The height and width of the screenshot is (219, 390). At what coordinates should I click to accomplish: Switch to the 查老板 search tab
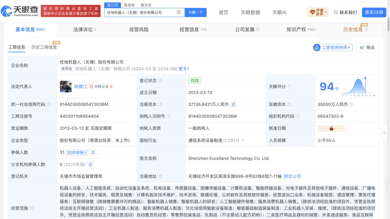pos(129,5)
